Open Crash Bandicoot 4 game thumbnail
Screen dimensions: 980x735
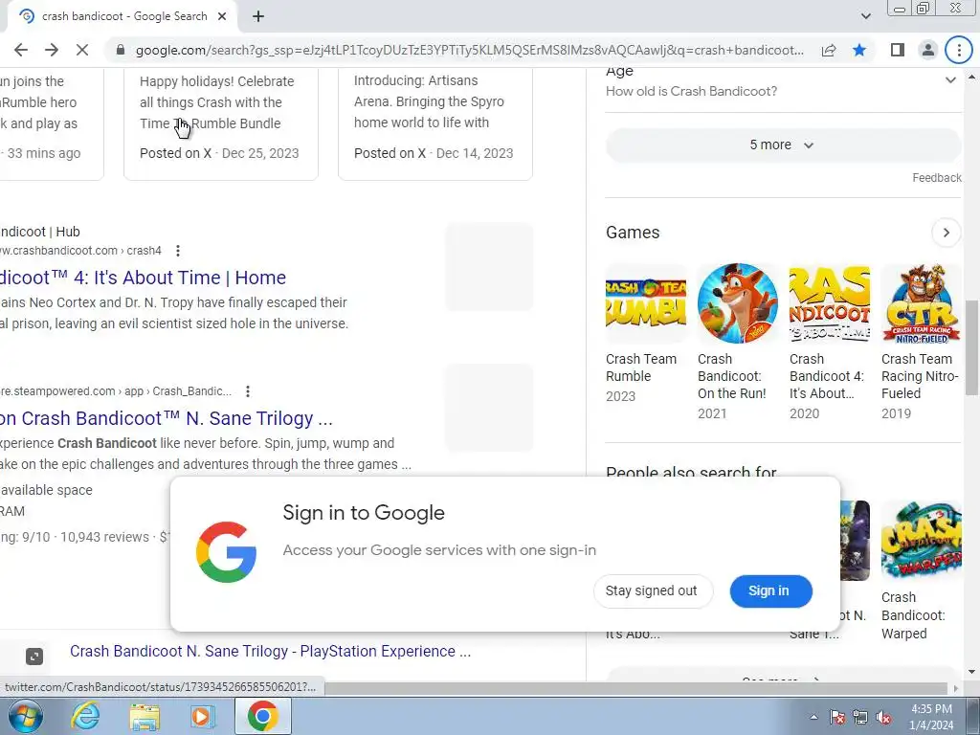[x=830, y=303]
